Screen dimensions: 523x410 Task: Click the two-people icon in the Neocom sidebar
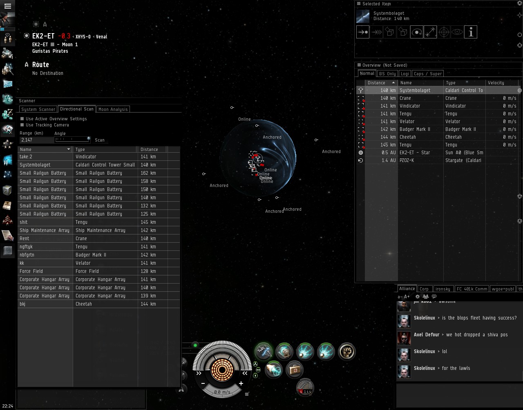7,38
